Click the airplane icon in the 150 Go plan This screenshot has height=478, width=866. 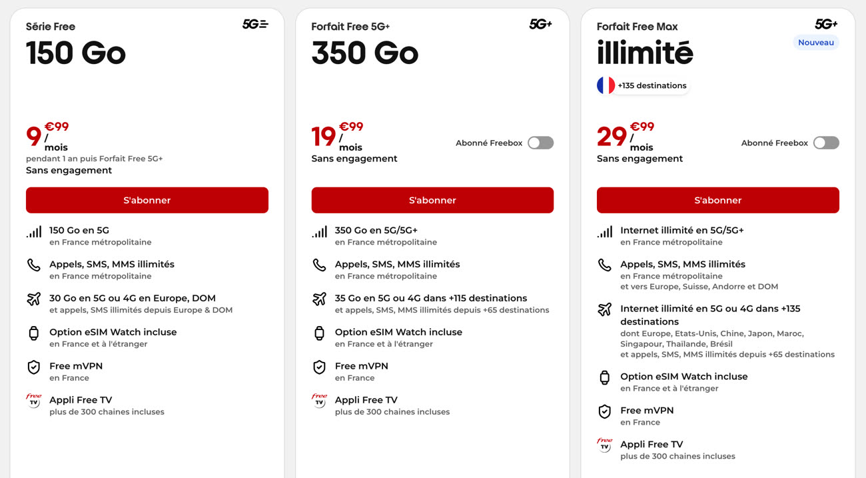[x=34, y=299]
